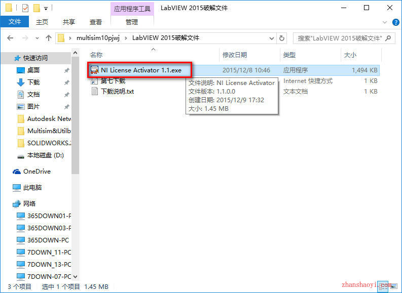402x293 pixels.
Task: Sort by the 修改日期 column header
Action: click(x=235, y=55)
